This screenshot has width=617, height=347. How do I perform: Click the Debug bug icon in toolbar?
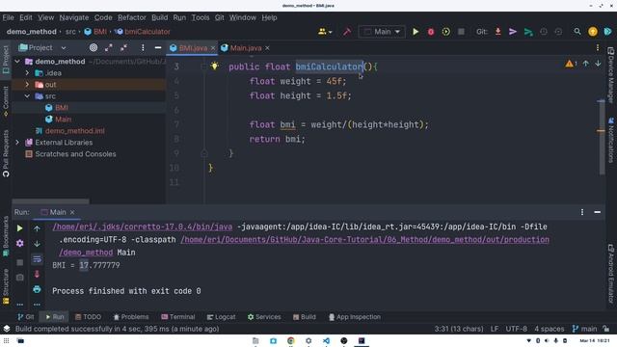point(431,32)
